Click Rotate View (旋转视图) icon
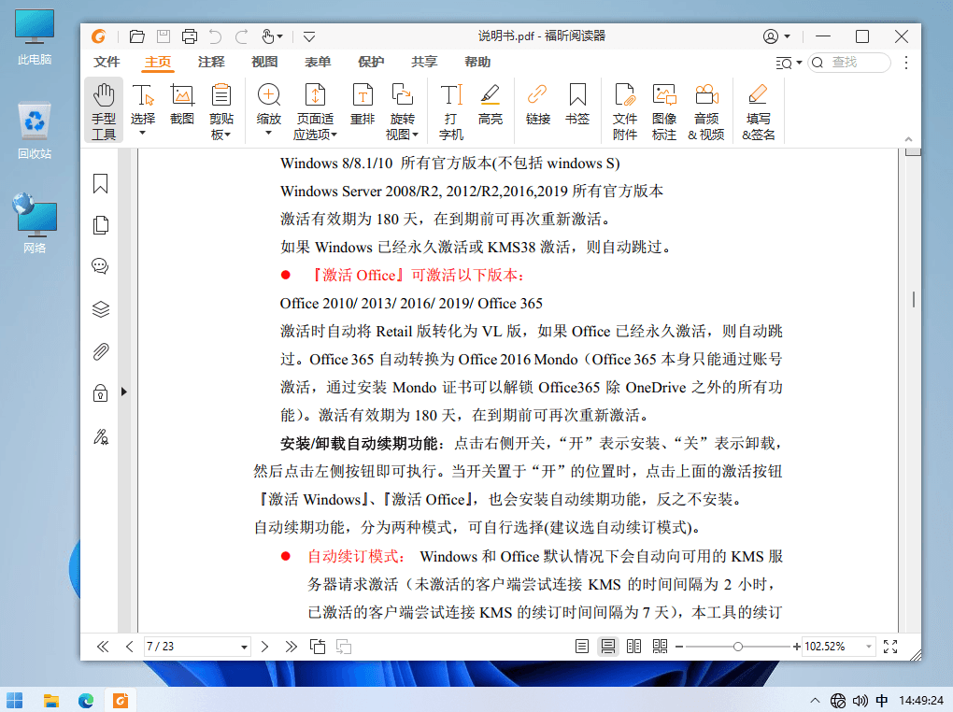 pyautogui.click(x=402, y=95)
